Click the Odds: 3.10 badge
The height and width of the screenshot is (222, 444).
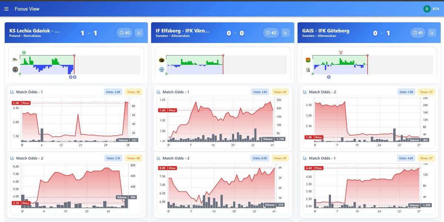113,158
